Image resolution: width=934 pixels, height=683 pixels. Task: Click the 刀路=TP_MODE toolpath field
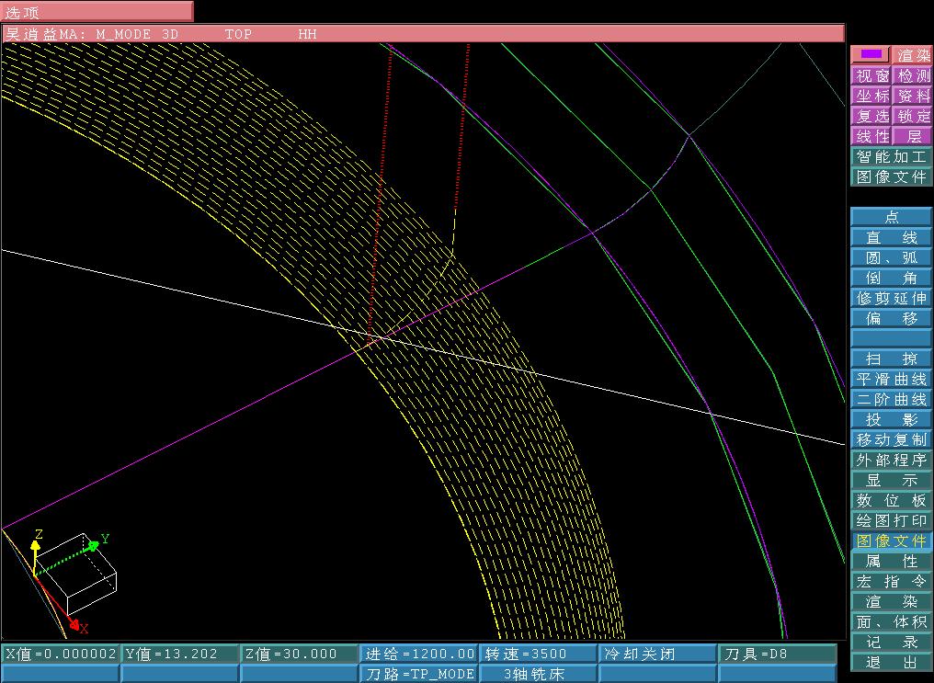[x=419, y=674]
